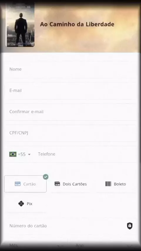Select Boleto as payment method
The image size is (141, 251).
(116, 184)
